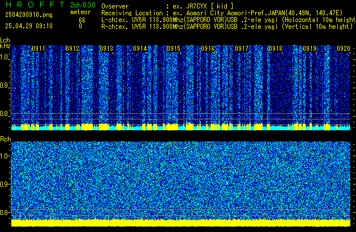Click the Rch channel label
The width and height of the screenshot is (356, 232).
(6, 139)
